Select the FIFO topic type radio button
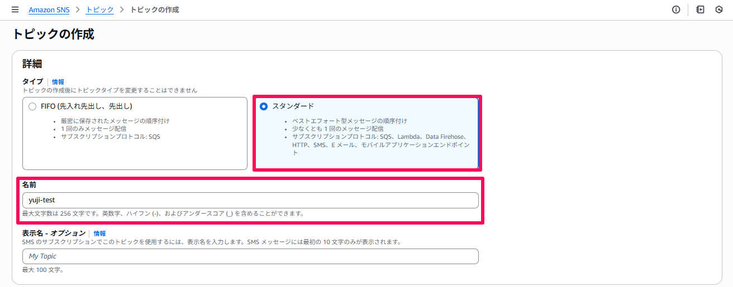The image size is (733, 287). click(32, 106)
